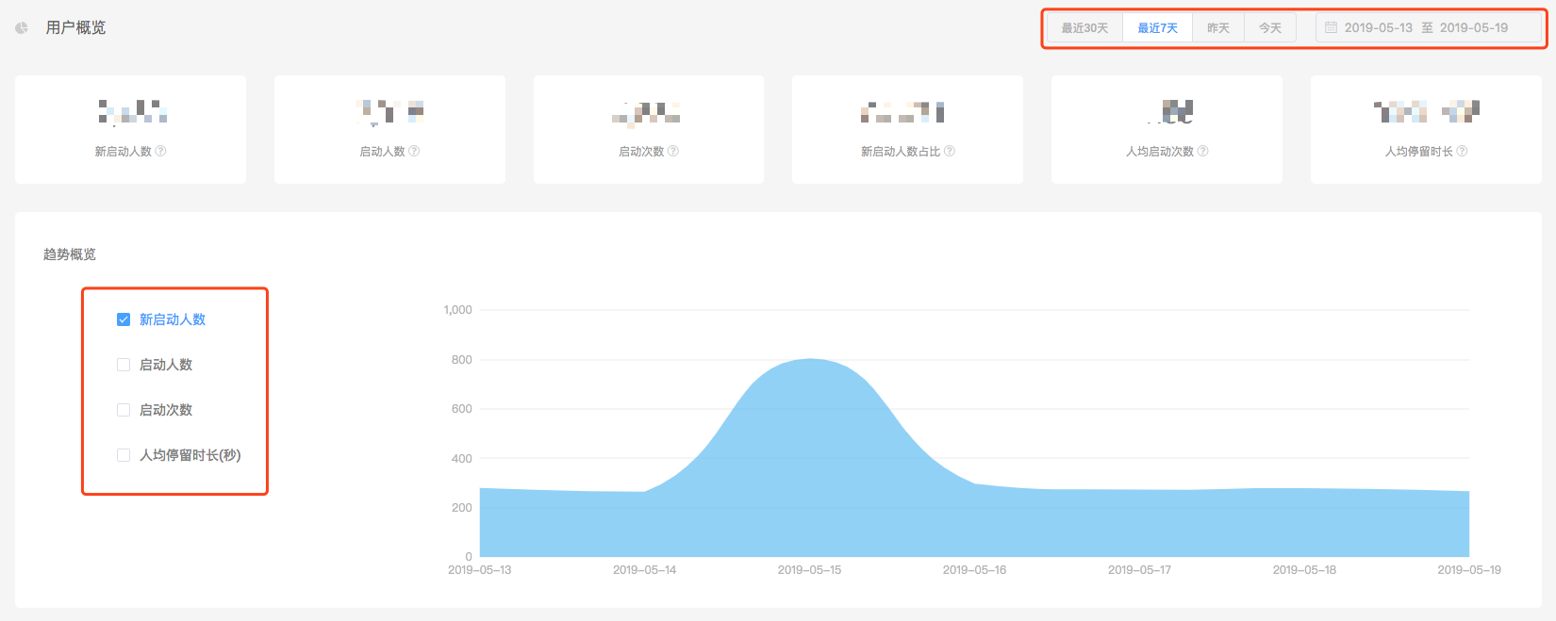This screenshot has height=621, width=1556.
Task: Check the 启动次数 checkbox
Action: (124, 410)
